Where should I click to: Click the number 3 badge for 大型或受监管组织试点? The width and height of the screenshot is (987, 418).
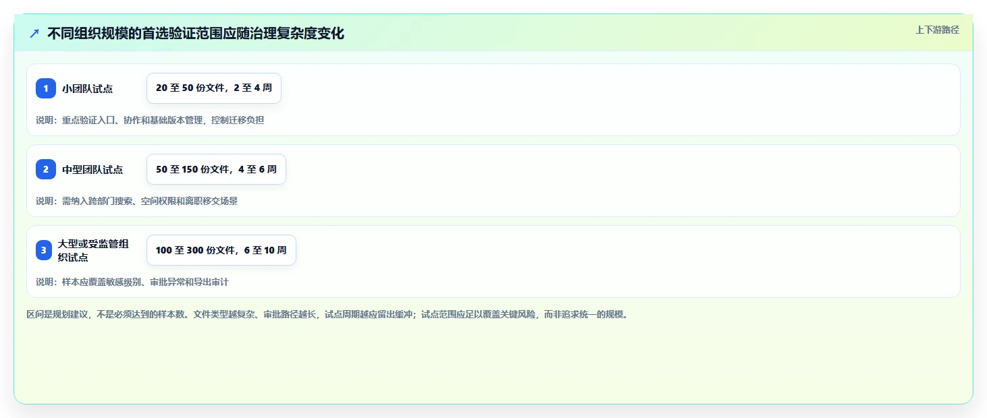point(44,250)
